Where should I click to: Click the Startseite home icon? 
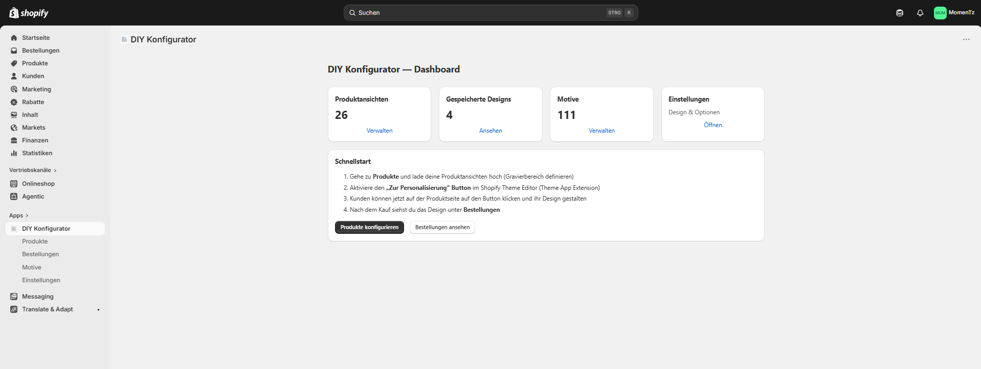[x=14, y=38]
